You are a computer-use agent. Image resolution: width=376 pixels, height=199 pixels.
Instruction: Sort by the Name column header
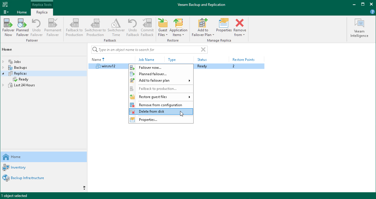pyautogui.click(x=96, y=60)
